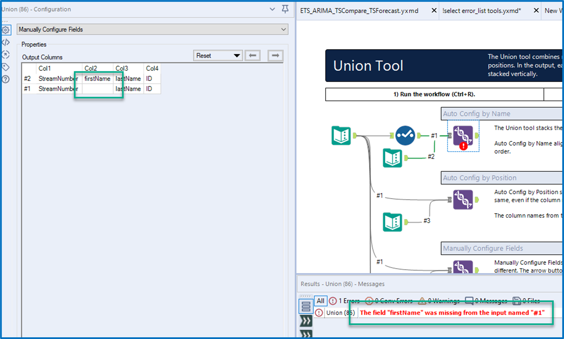This screenshot has height=339, width=564.
Task: Open the XML view icon
Action: (x=6, y=42)
